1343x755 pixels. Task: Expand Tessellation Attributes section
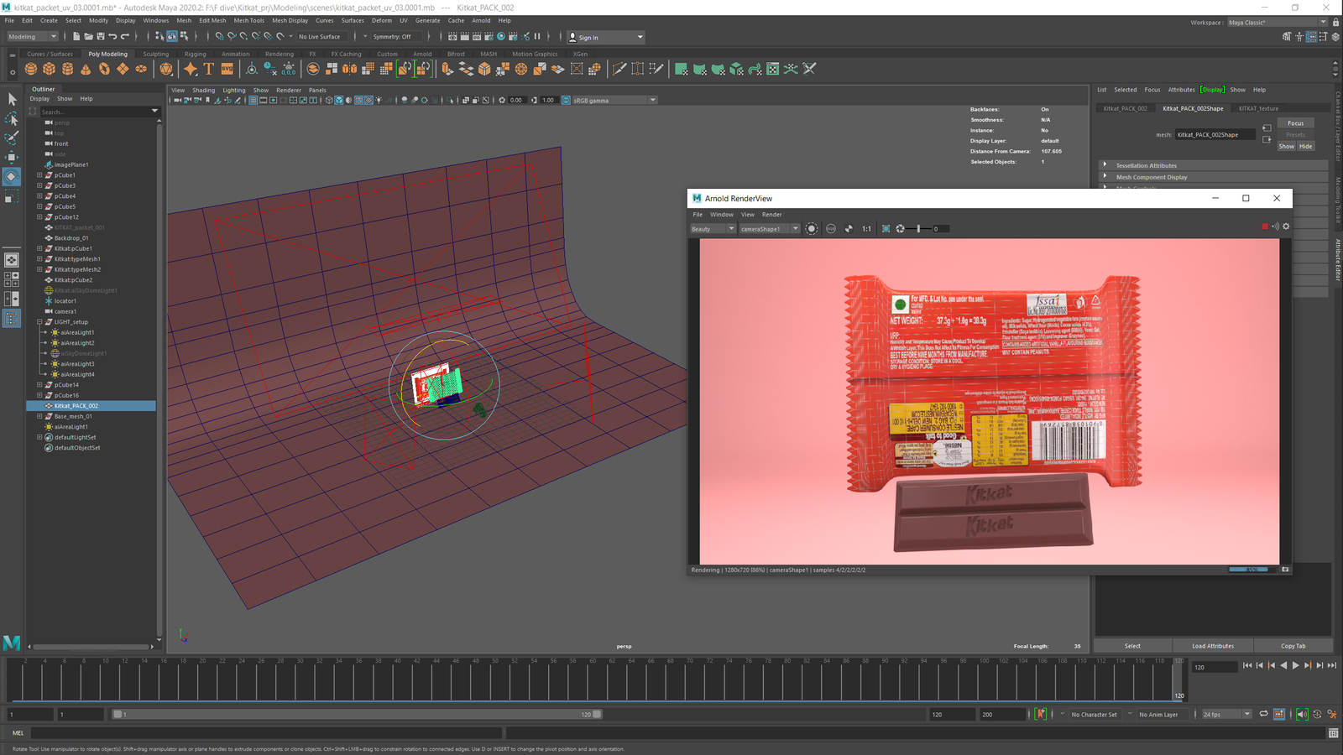(x=1146, y=165)
